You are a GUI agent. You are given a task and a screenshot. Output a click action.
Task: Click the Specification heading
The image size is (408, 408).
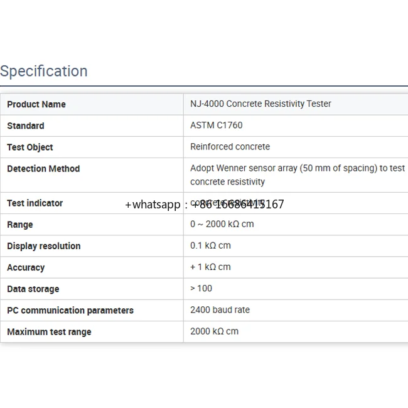click(x=44, y=71)
